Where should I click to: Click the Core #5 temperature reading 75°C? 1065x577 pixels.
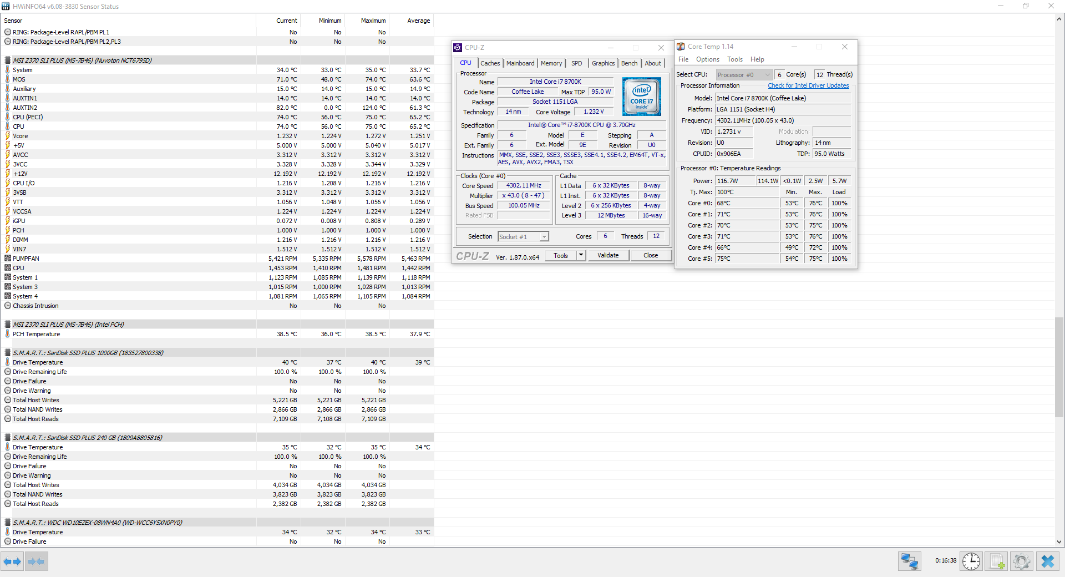coord(747,259)
